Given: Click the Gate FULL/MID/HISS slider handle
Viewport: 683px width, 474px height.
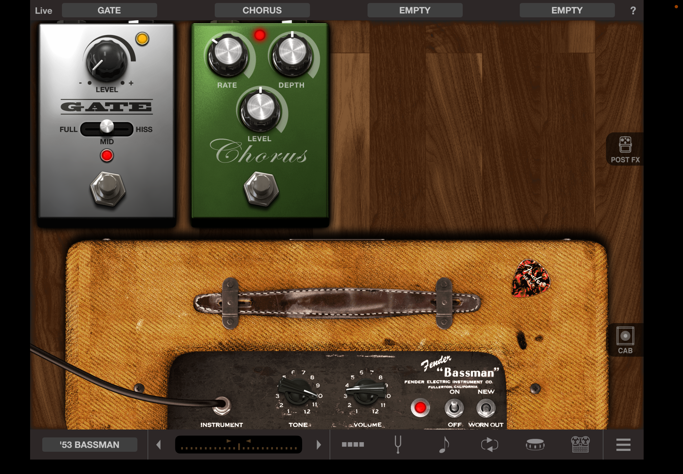Looking at the screenshot, I should pos(107,126).
